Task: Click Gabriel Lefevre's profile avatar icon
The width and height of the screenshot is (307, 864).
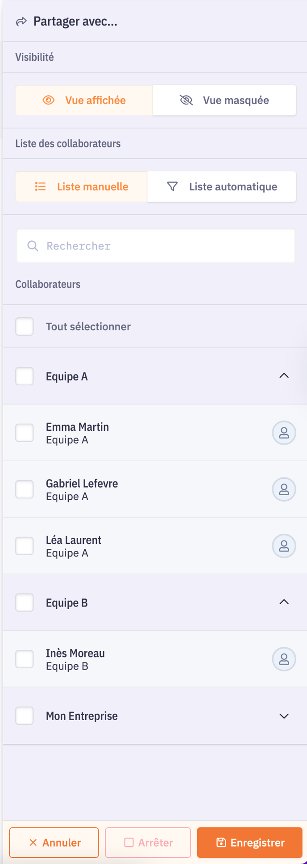Action: [284, 489]
